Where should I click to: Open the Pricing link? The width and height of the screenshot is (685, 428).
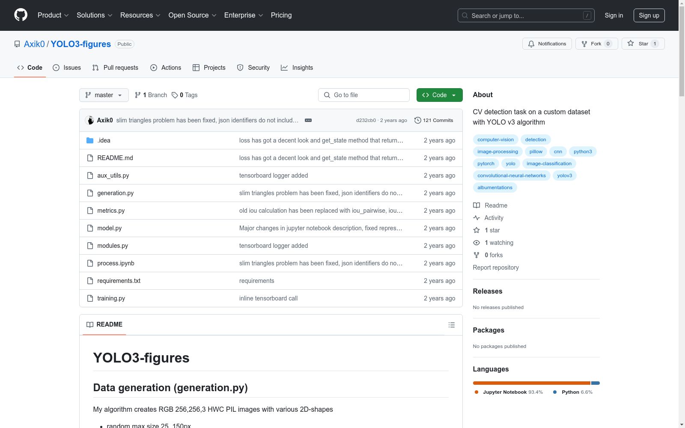tap(281, 15)
